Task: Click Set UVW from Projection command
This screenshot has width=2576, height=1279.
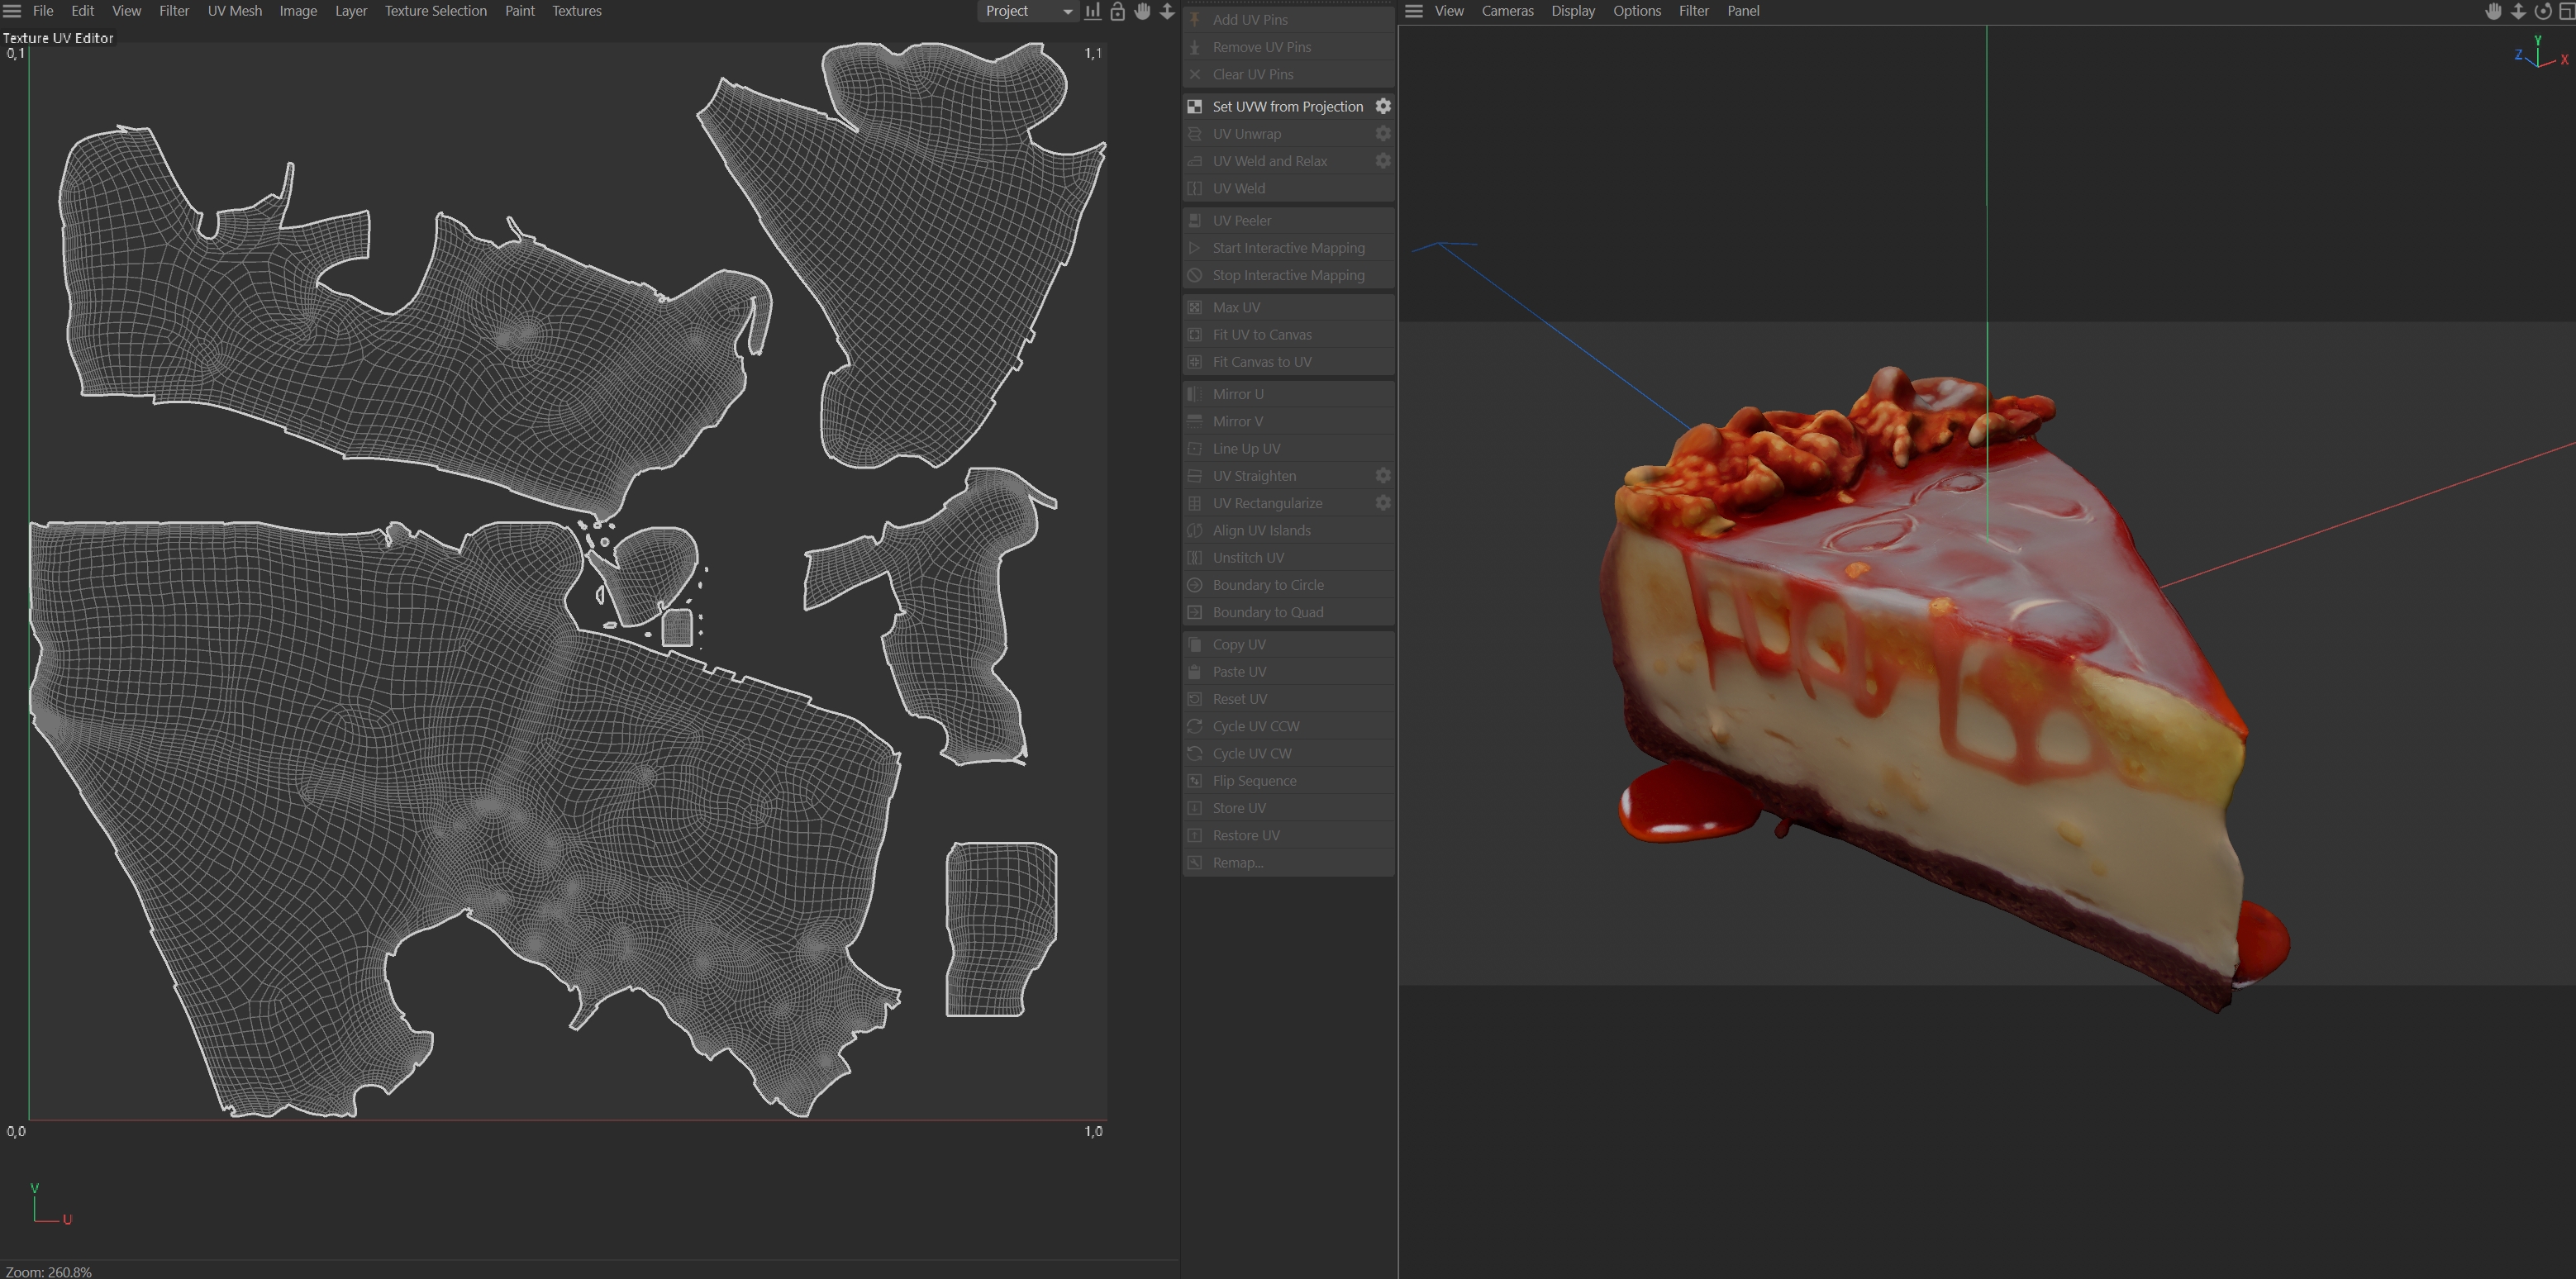Action: (x=1287, y=106)
